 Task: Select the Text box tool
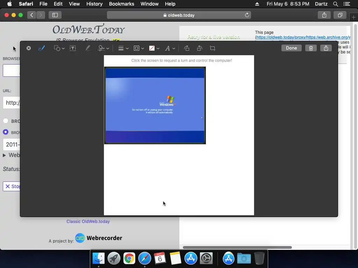pos(73,48)
